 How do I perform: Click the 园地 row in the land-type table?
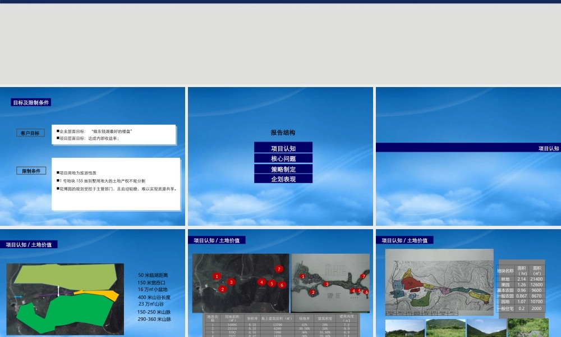(x=521, y=302)
